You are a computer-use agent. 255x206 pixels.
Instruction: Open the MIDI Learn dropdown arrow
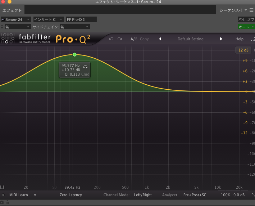[35, 195]
